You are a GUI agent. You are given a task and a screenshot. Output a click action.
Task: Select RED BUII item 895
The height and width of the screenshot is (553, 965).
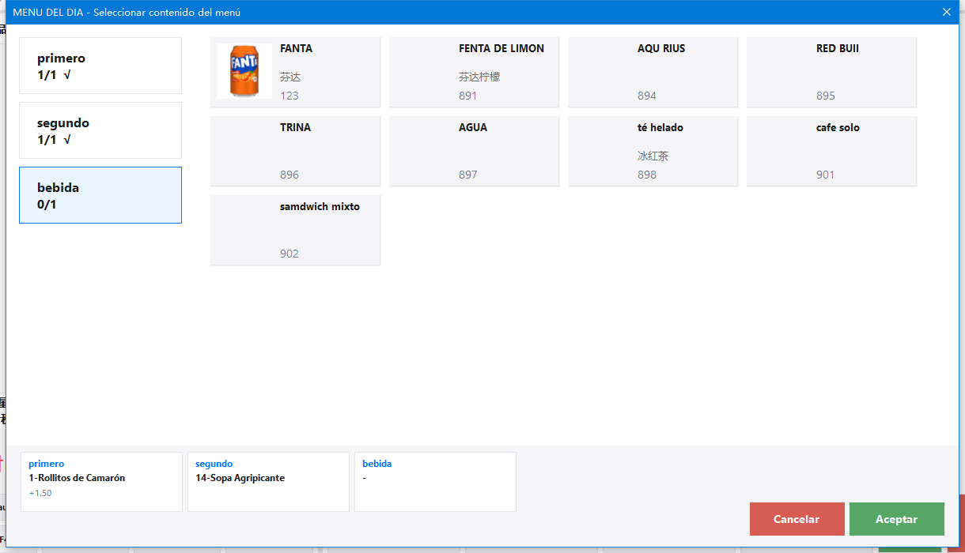(831, 72)
